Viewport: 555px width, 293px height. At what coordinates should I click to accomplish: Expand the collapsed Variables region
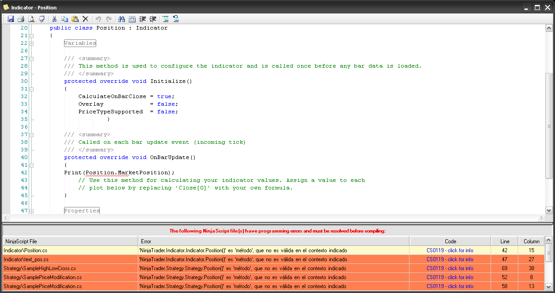point(31,43)
